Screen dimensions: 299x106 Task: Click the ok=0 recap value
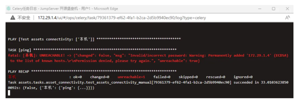(x=78, y=77)
